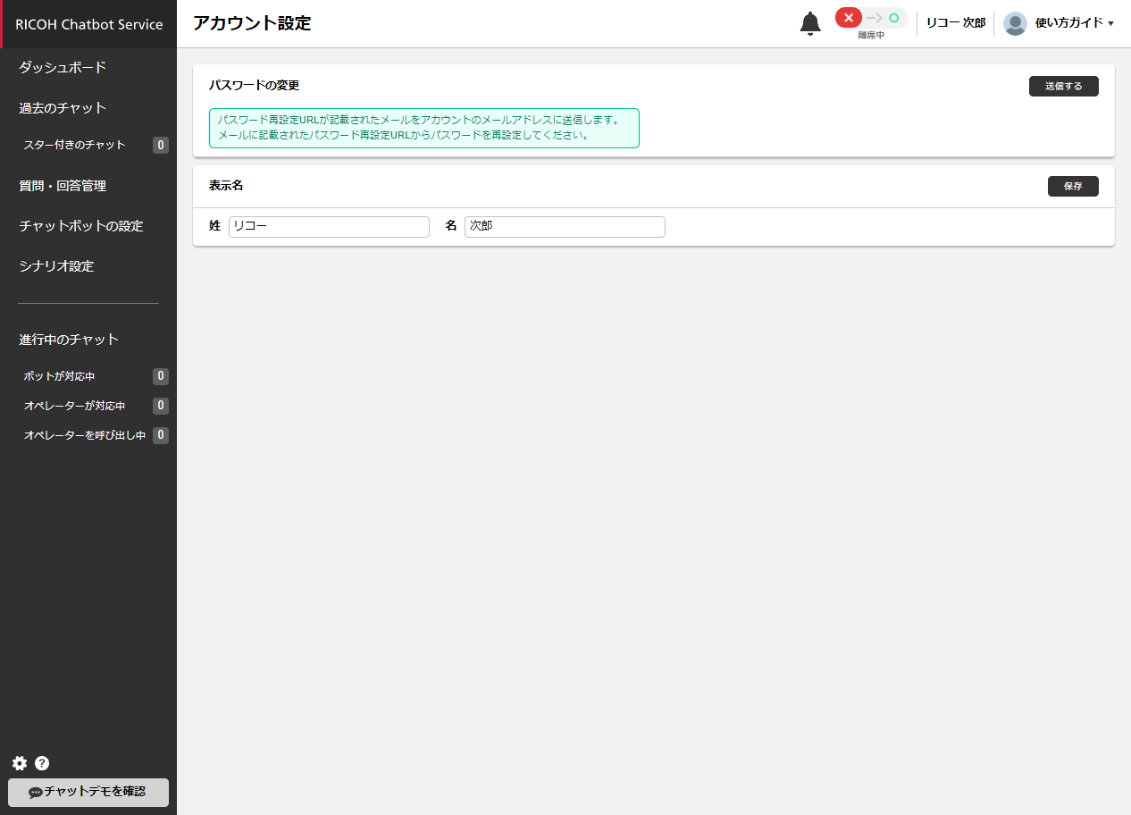Click the help question mark icon
1131x815 pixels.
42,763
